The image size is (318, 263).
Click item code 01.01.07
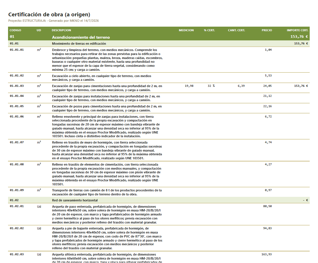[17, 142]
